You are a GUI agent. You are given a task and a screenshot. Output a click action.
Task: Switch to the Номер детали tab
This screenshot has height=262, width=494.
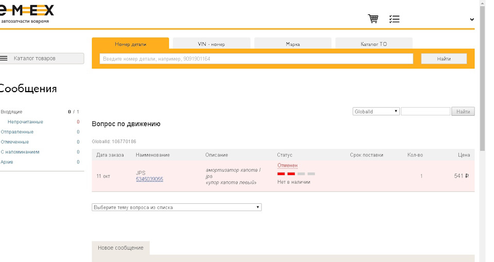(130, 44)
